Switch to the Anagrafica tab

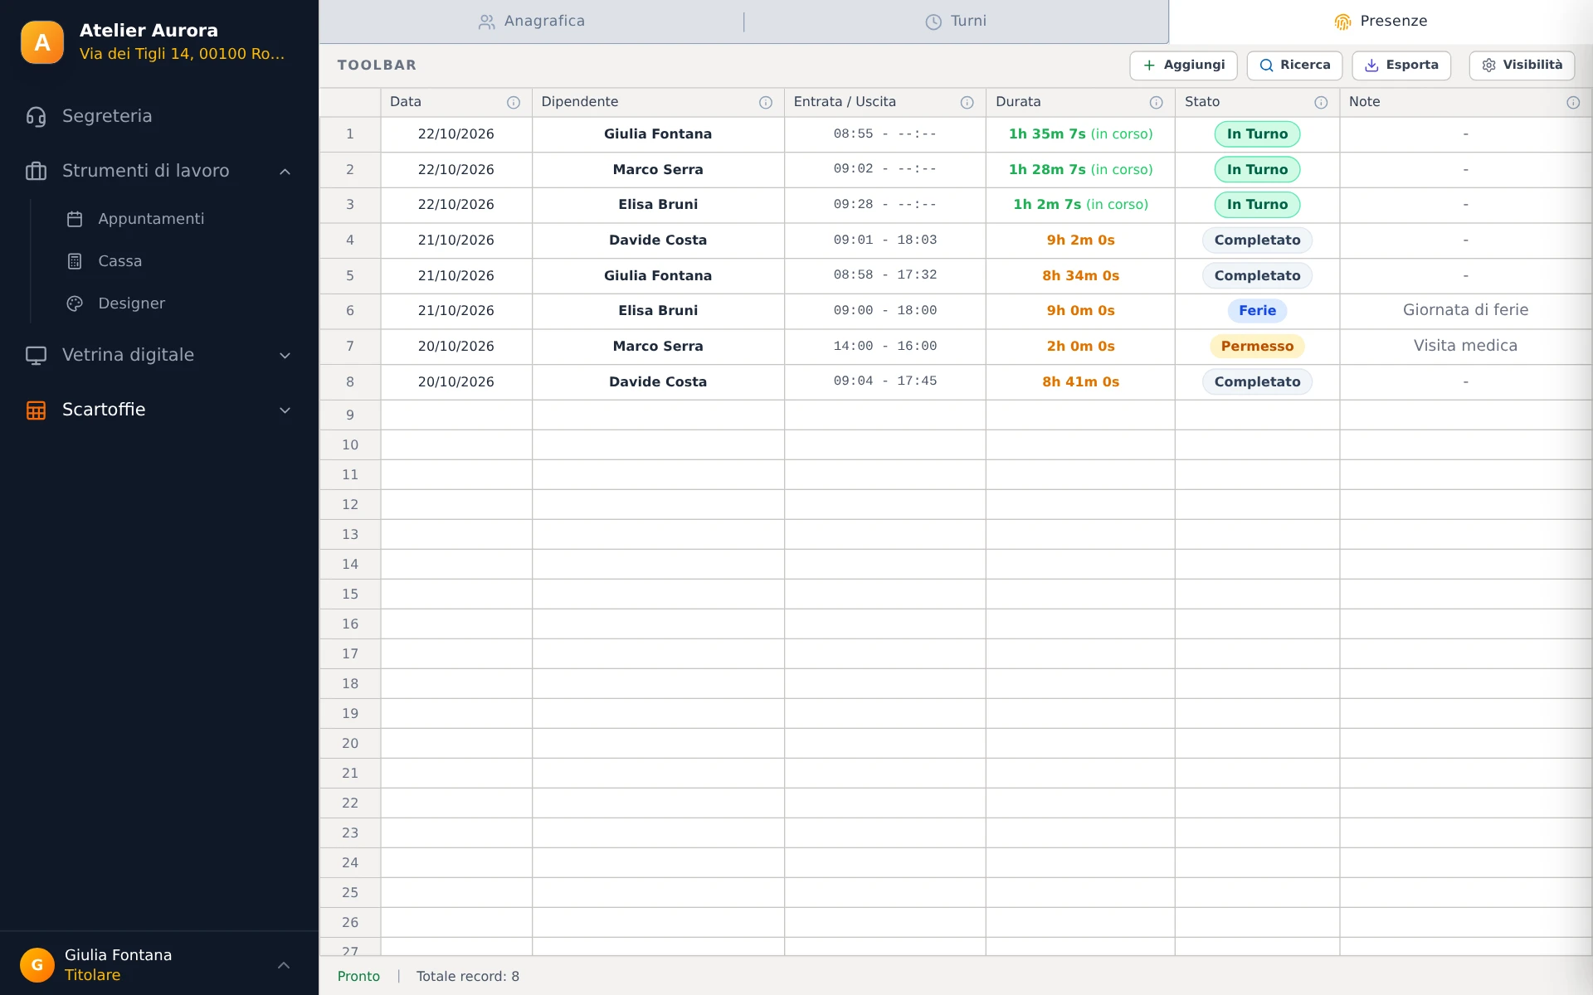tap(532, 22)
